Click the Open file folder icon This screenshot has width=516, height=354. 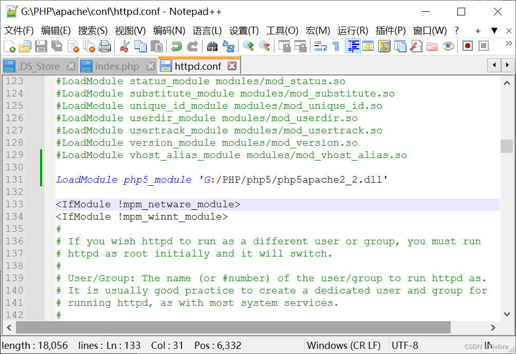tap(25, 46)
